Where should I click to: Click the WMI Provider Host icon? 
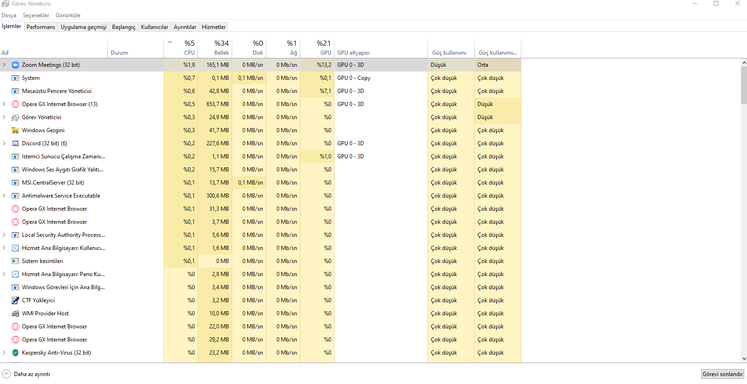[x=15, y=313]
